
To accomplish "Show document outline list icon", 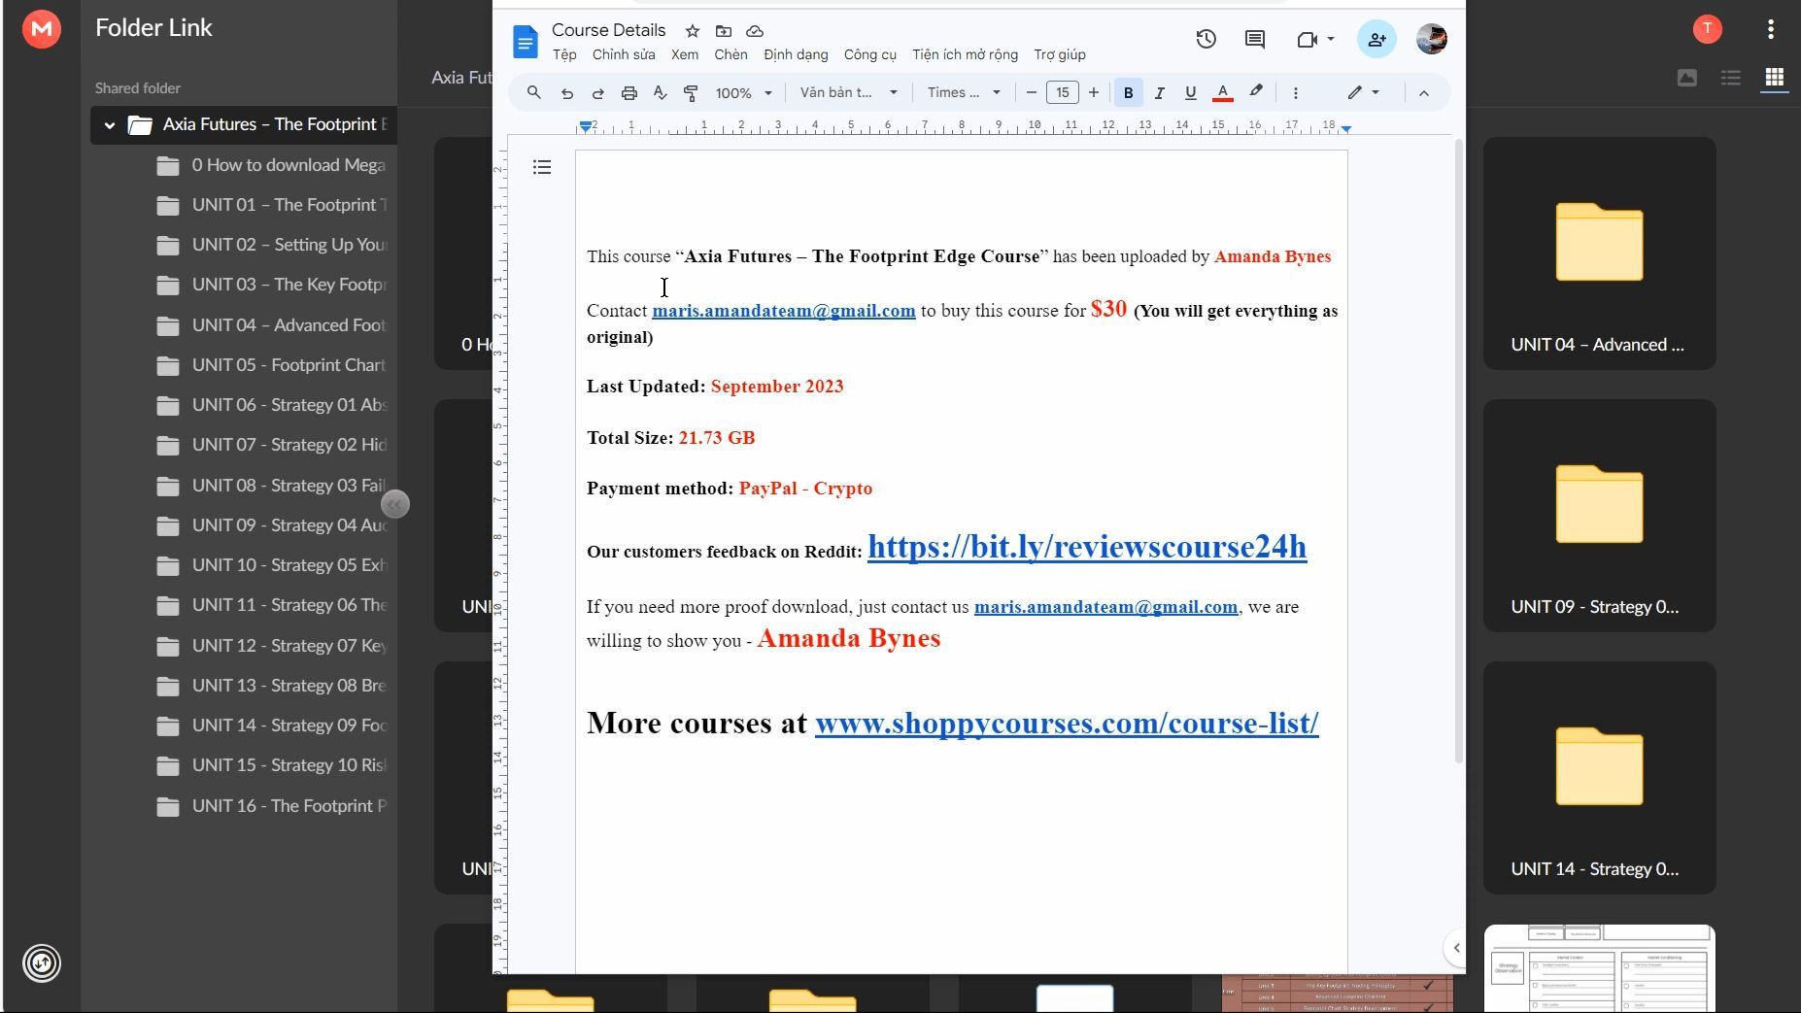I will pos(542,167).
